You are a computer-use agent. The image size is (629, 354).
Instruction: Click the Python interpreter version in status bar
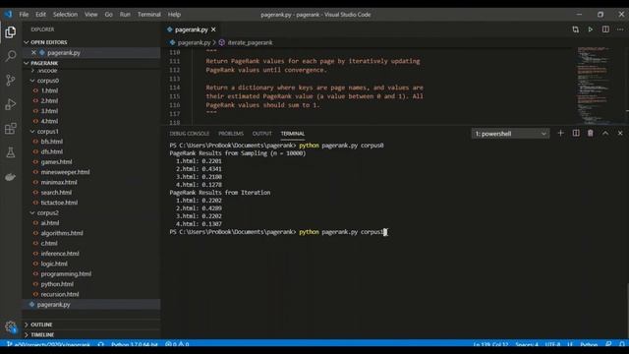coord(134,344)
